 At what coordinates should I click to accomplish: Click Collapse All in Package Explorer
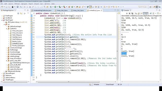pos(18,13)
